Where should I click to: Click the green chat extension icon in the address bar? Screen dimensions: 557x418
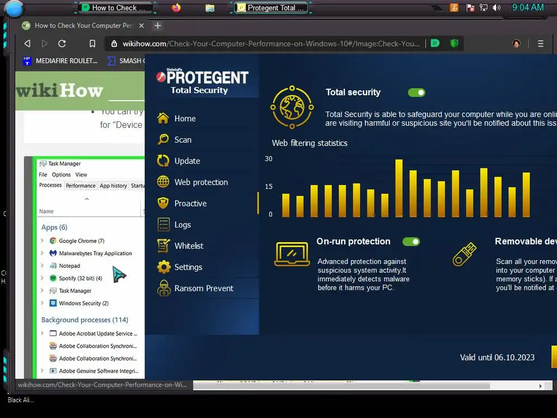tap(435, 44)
